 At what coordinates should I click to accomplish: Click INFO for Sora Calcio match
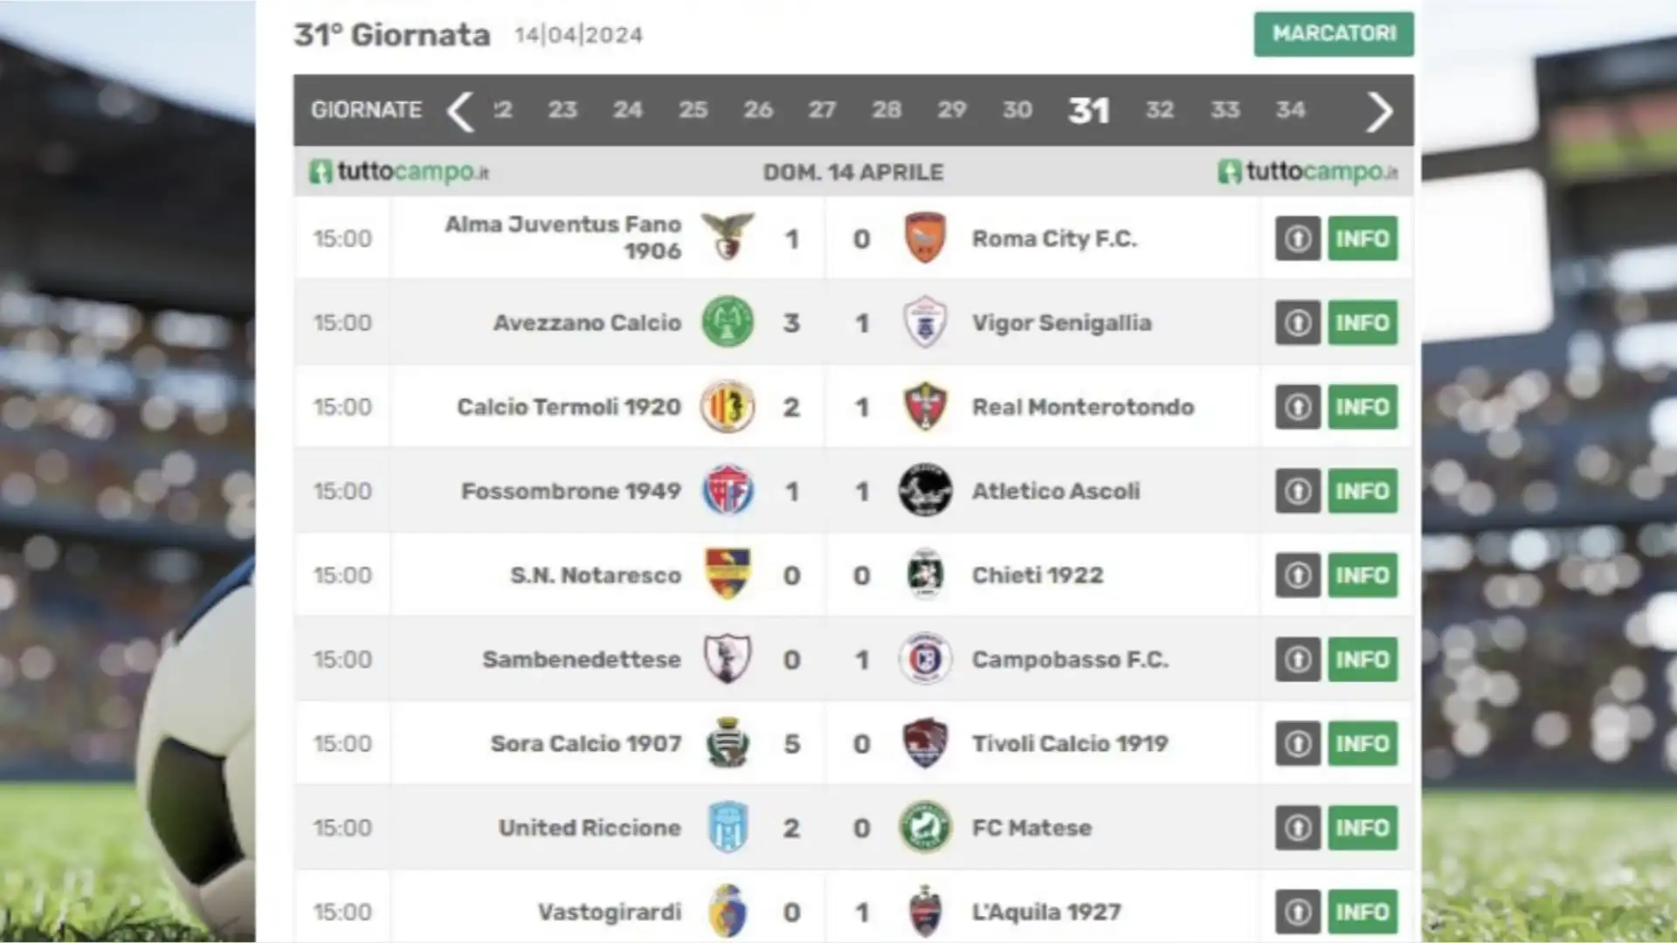[x=1363, y=743]
